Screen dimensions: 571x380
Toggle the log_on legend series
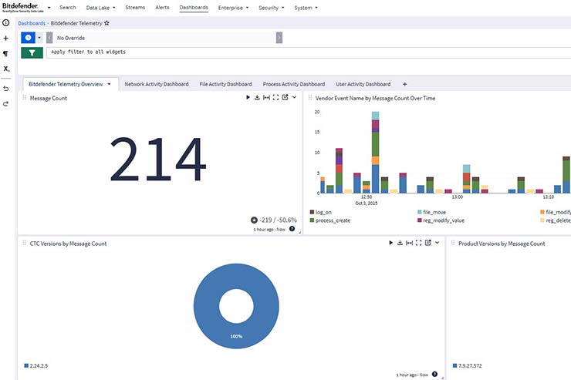click(323, 211)
